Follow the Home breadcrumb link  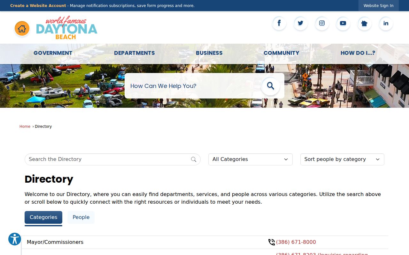(25, 127)
